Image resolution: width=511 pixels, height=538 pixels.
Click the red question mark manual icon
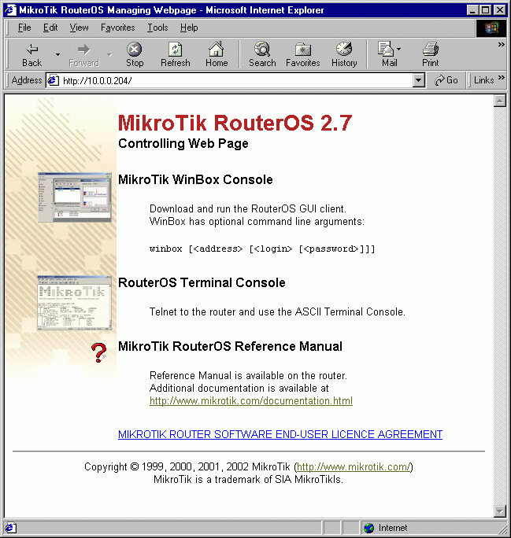99,352
